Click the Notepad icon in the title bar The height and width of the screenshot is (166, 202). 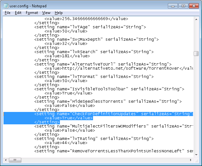click(x=6, y=6)
